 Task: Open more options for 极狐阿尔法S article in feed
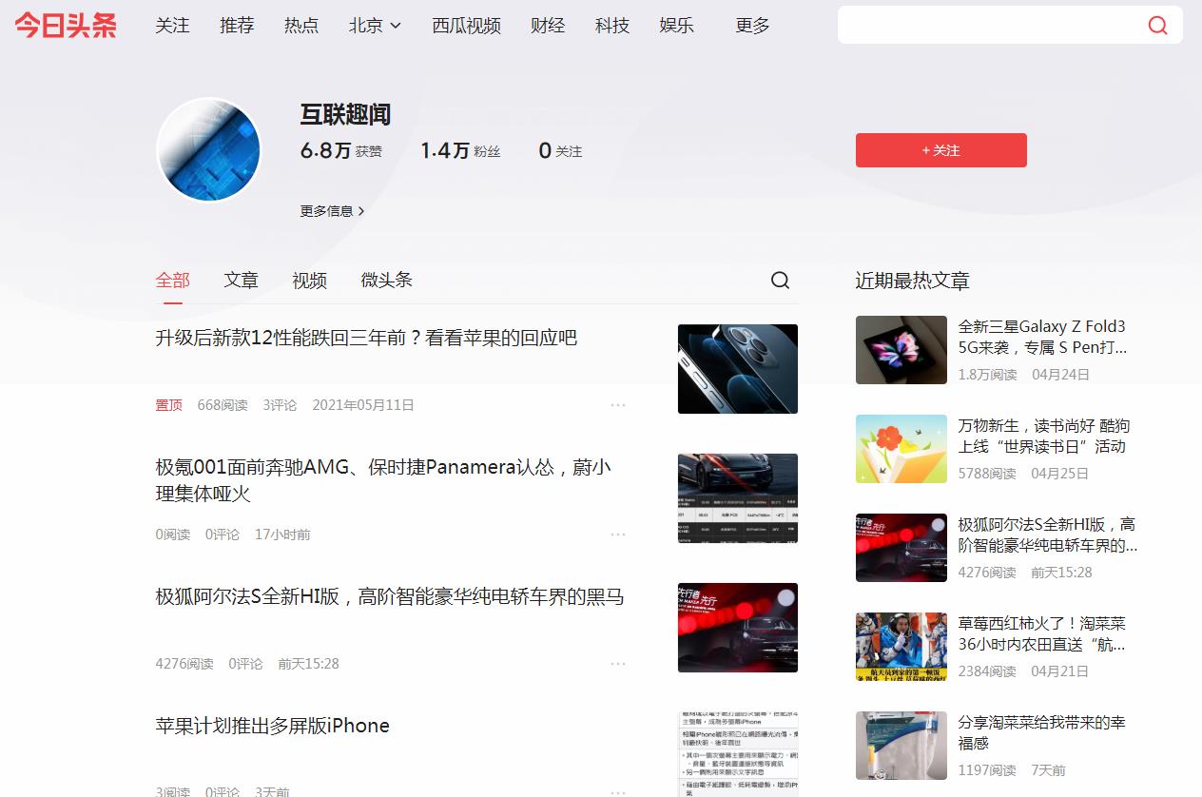[618, 664]
